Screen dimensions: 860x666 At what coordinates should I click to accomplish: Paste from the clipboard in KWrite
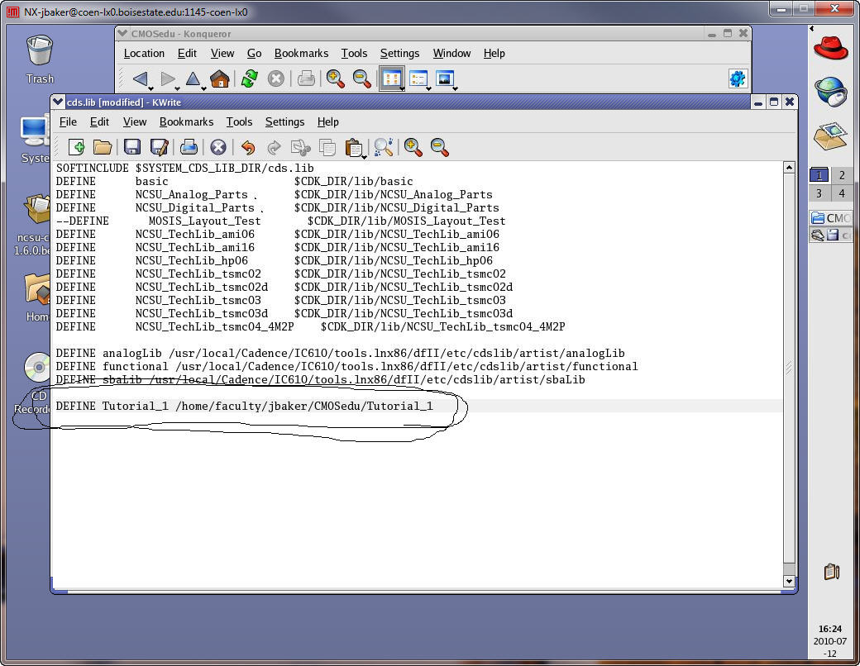coord(353,147)
